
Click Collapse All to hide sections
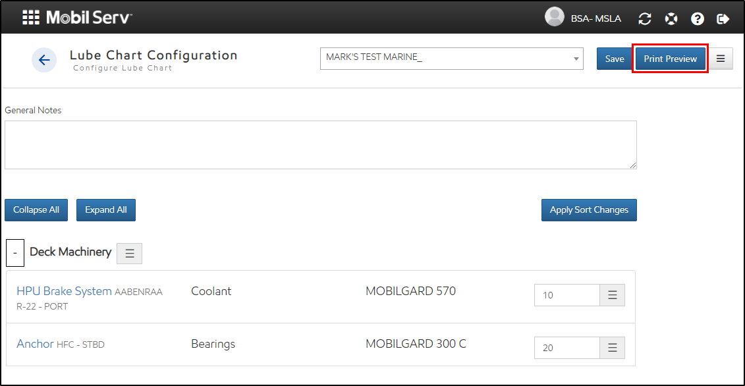(x=36, y=209)
